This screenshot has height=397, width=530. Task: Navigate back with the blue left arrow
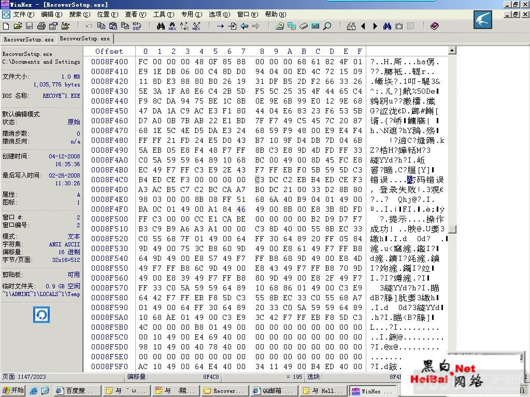click(x=244, y=26)
